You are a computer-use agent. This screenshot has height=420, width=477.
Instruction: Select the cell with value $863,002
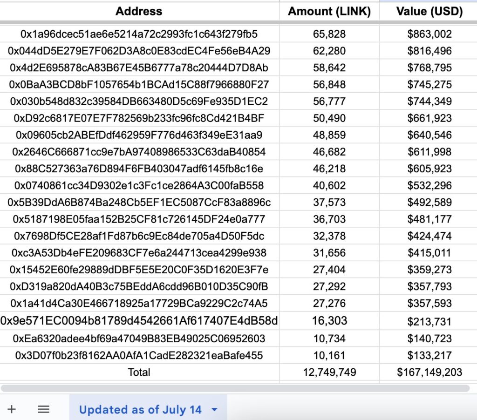coord(429,34)
